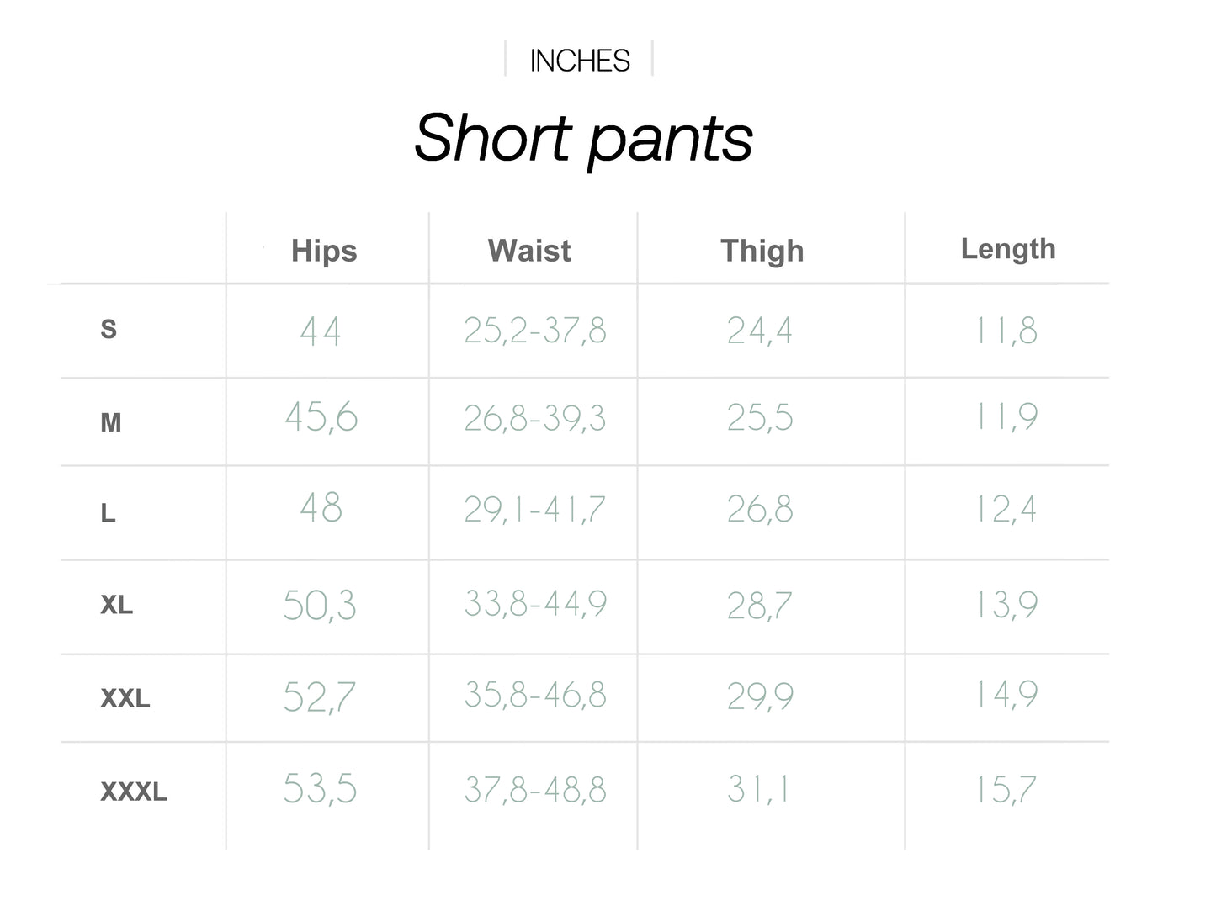Viewport: 1216px width, 911px height.
Task: Select hips value 45,6 for size M
Action: 321,417
